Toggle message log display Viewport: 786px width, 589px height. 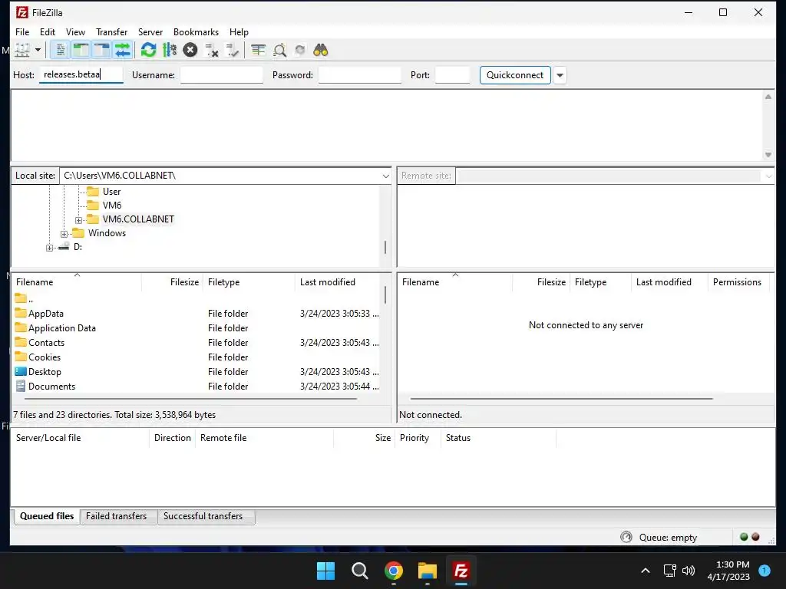(60, 50)
